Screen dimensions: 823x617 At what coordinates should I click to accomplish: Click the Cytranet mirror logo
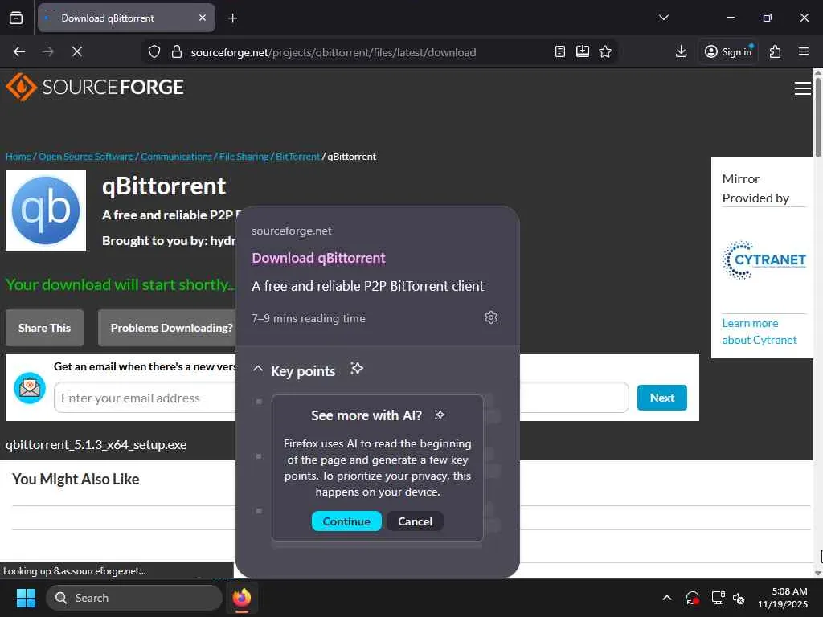pos(764,259)
